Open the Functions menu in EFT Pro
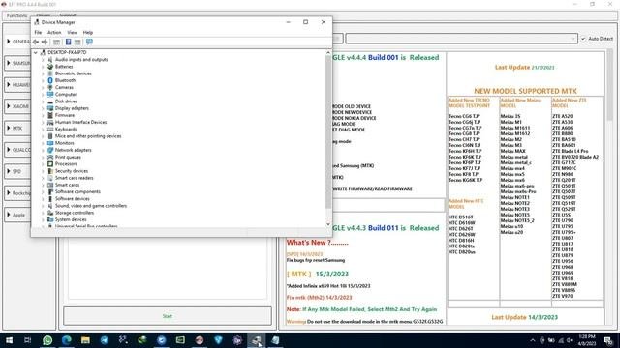The image size is (620, 348). coord(16,15)
